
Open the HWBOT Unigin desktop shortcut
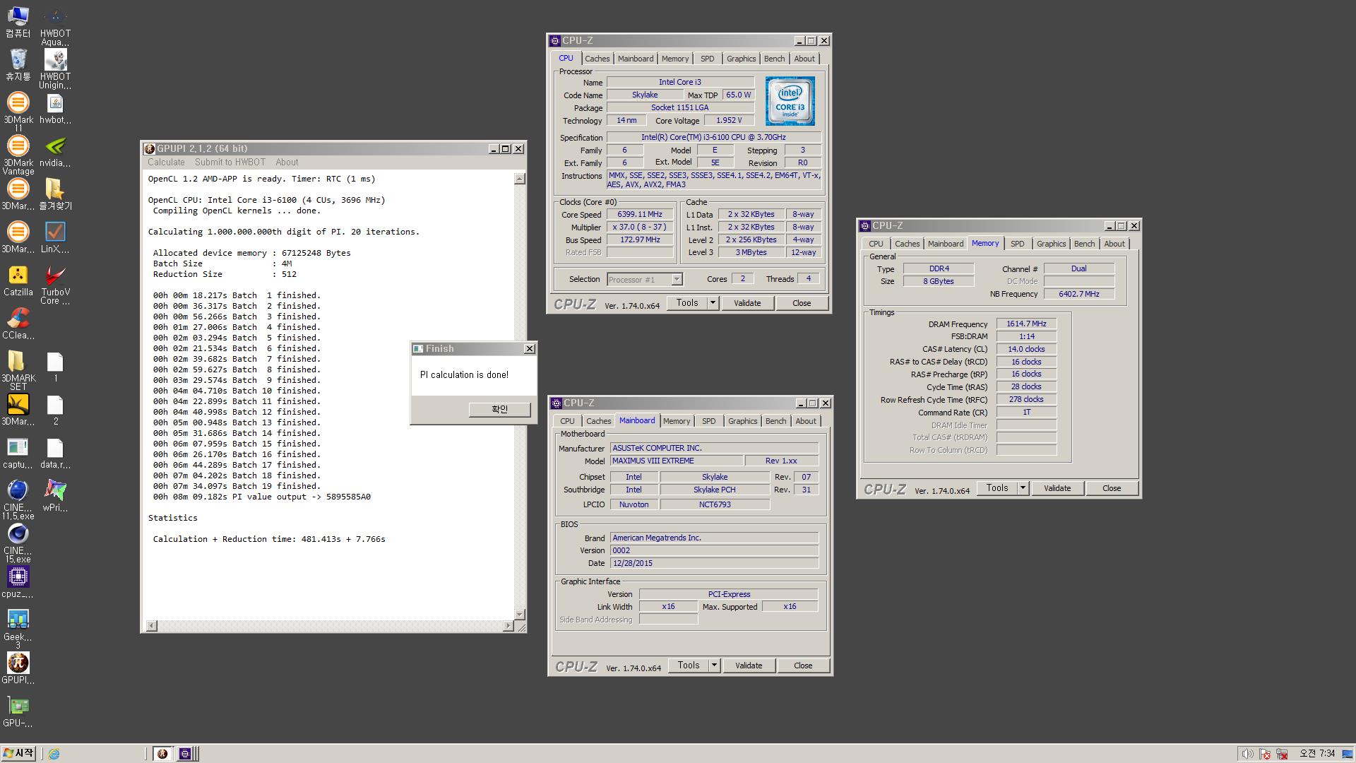(55, 69)
